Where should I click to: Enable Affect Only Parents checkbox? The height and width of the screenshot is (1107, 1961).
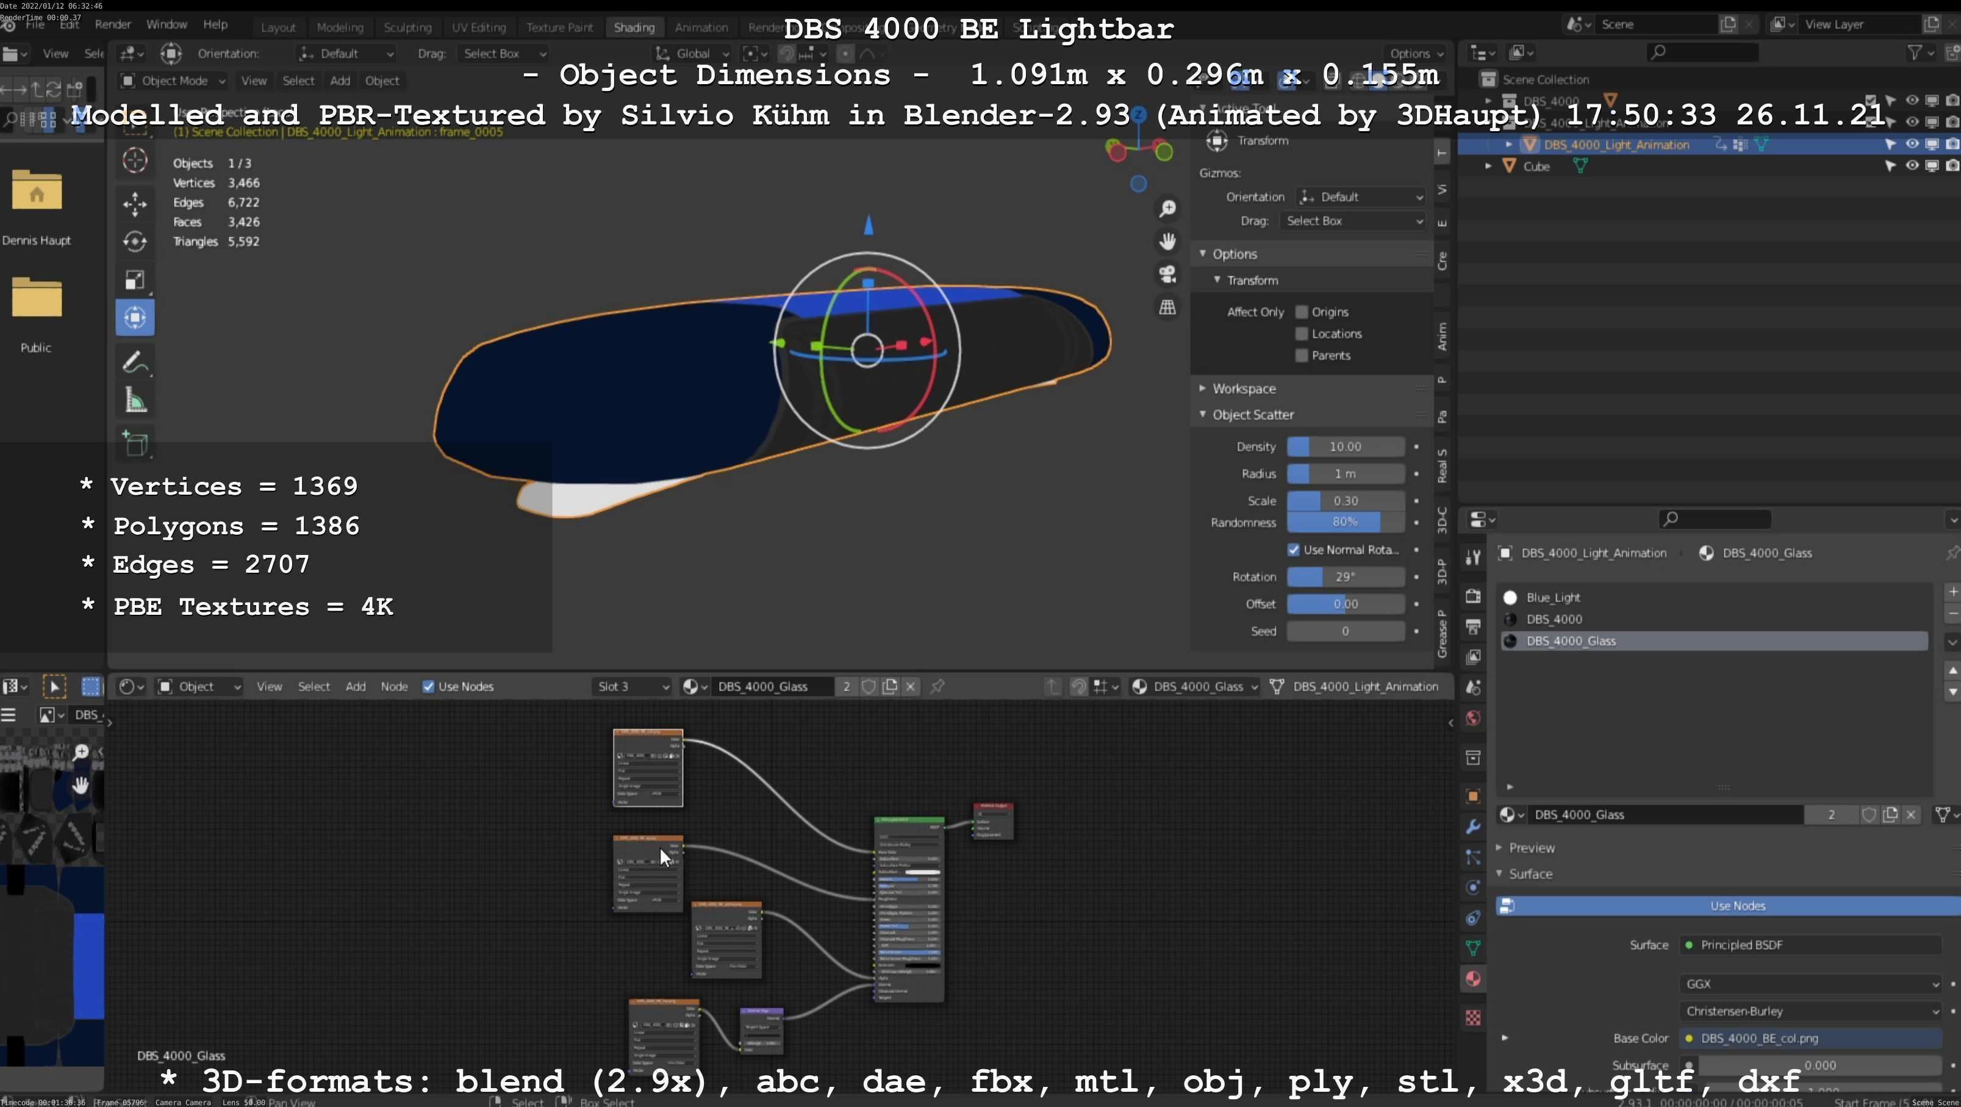(1301, 356)
